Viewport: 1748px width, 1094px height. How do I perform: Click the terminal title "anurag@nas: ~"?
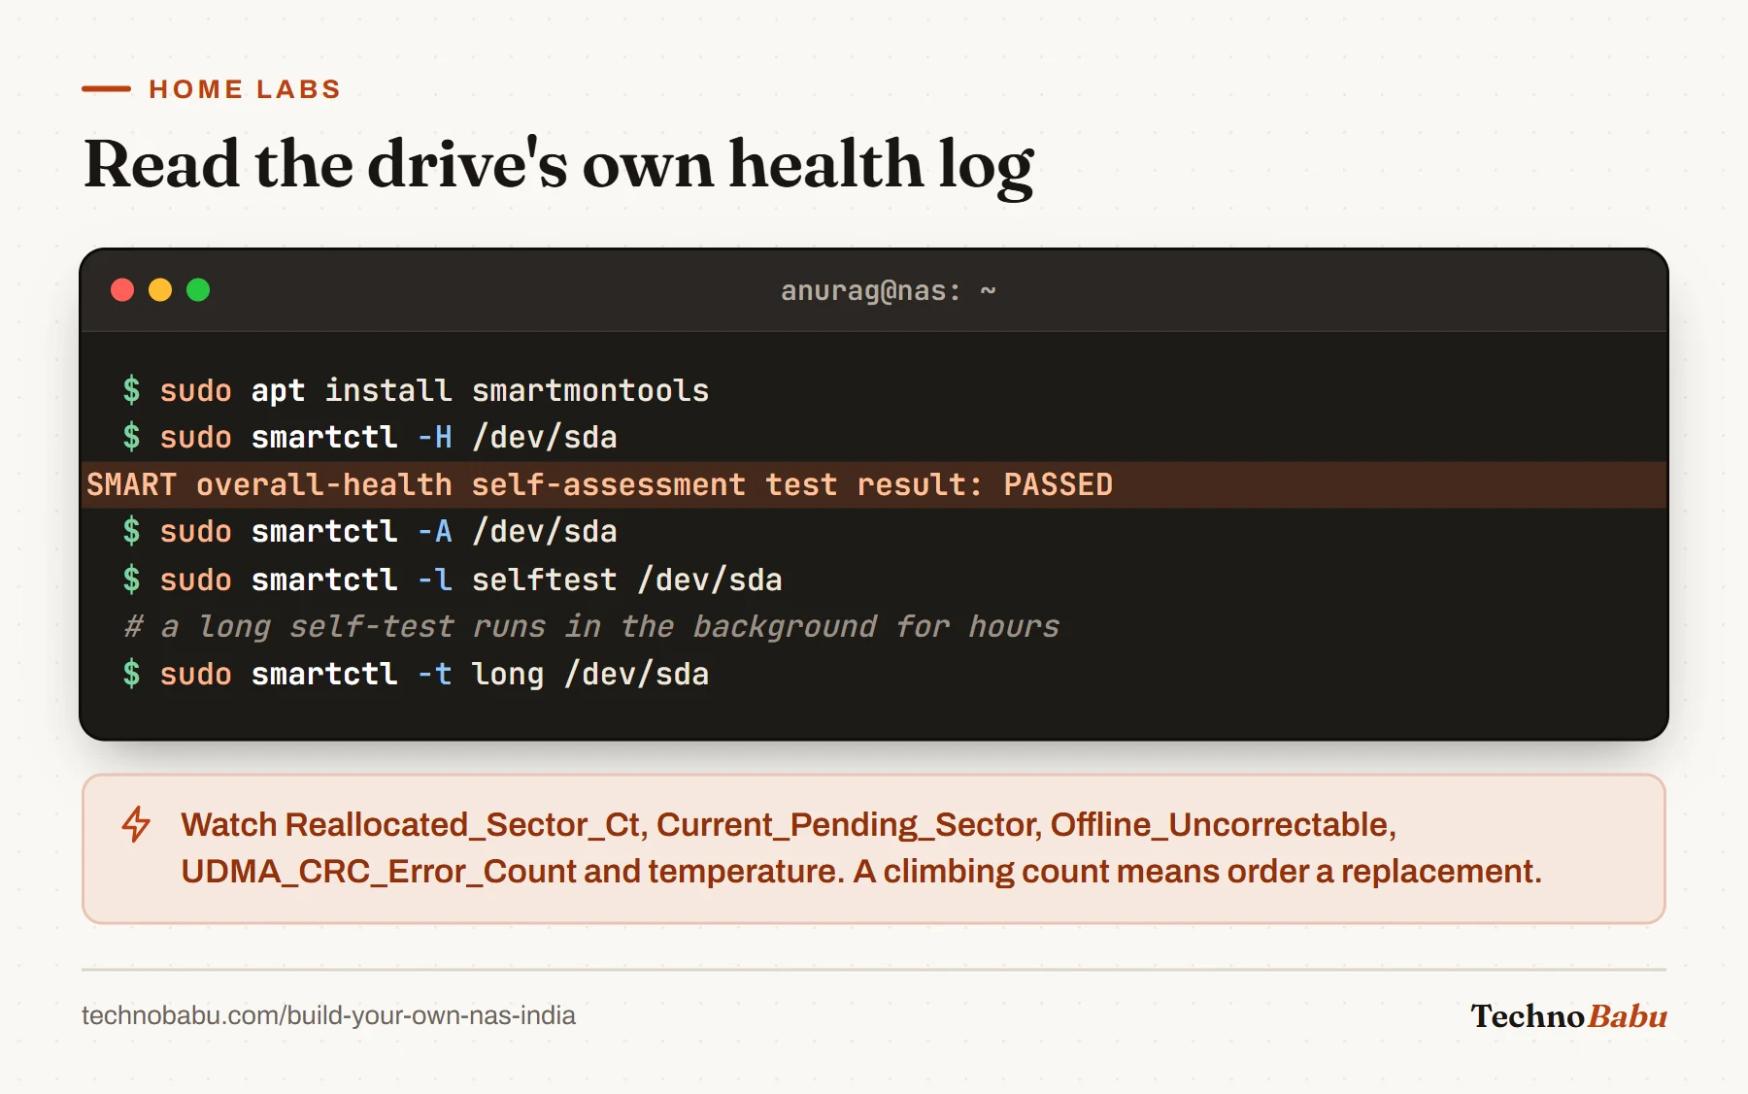(889, 290)
